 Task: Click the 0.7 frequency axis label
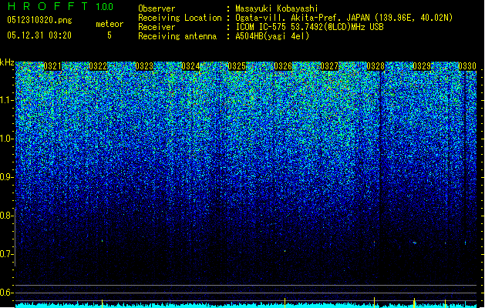tap(6, 254)
